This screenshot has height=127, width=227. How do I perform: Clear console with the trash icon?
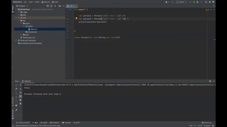tap(21, 103)
